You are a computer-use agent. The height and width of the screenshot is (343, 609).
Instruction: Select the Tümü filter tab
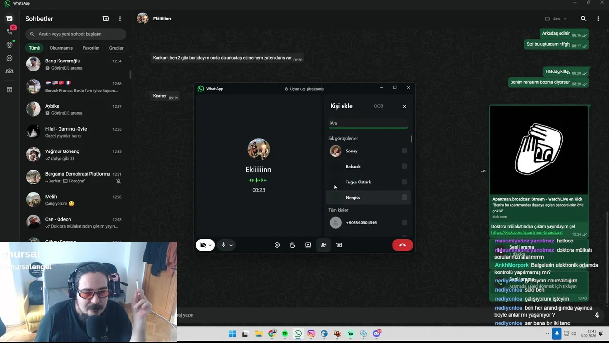coord(34,48)
